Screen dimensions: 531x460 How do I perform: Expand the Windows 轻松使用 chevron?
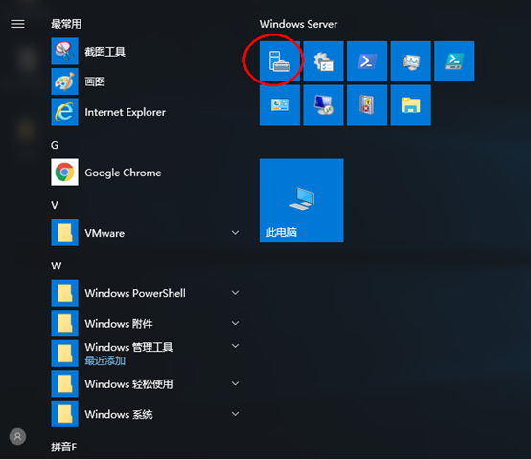(236, 383)
